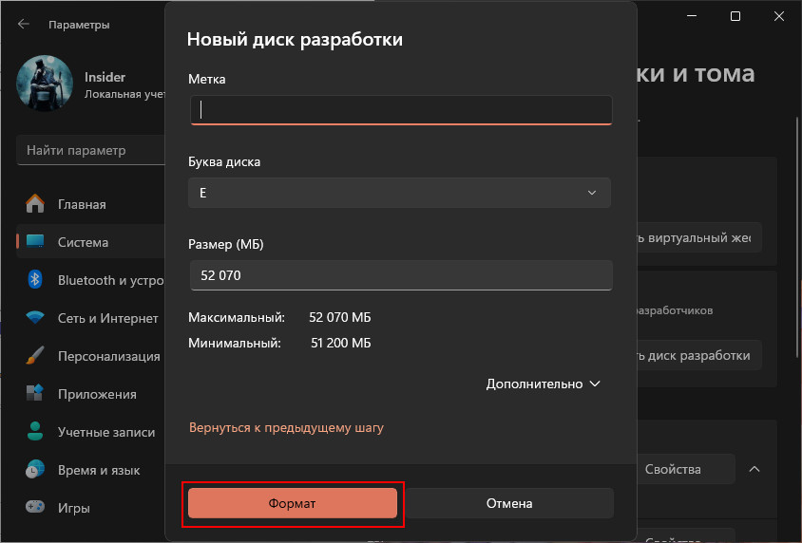
Task: Click the Главная home icon
Action: (35, 204)
